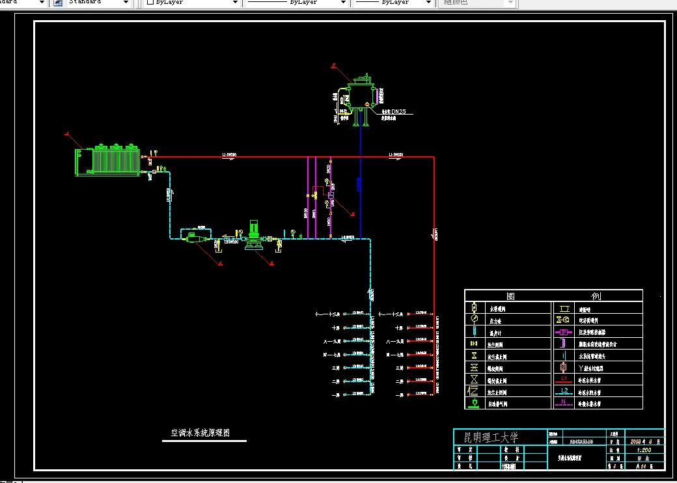
Task: Click the yellow flange check valve legend symbol
Action: click(x=474, y=391)
